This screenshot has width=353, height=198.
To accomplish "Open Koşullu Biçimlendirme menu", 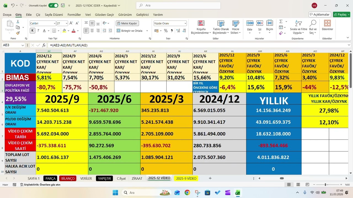I will point(201,27).
